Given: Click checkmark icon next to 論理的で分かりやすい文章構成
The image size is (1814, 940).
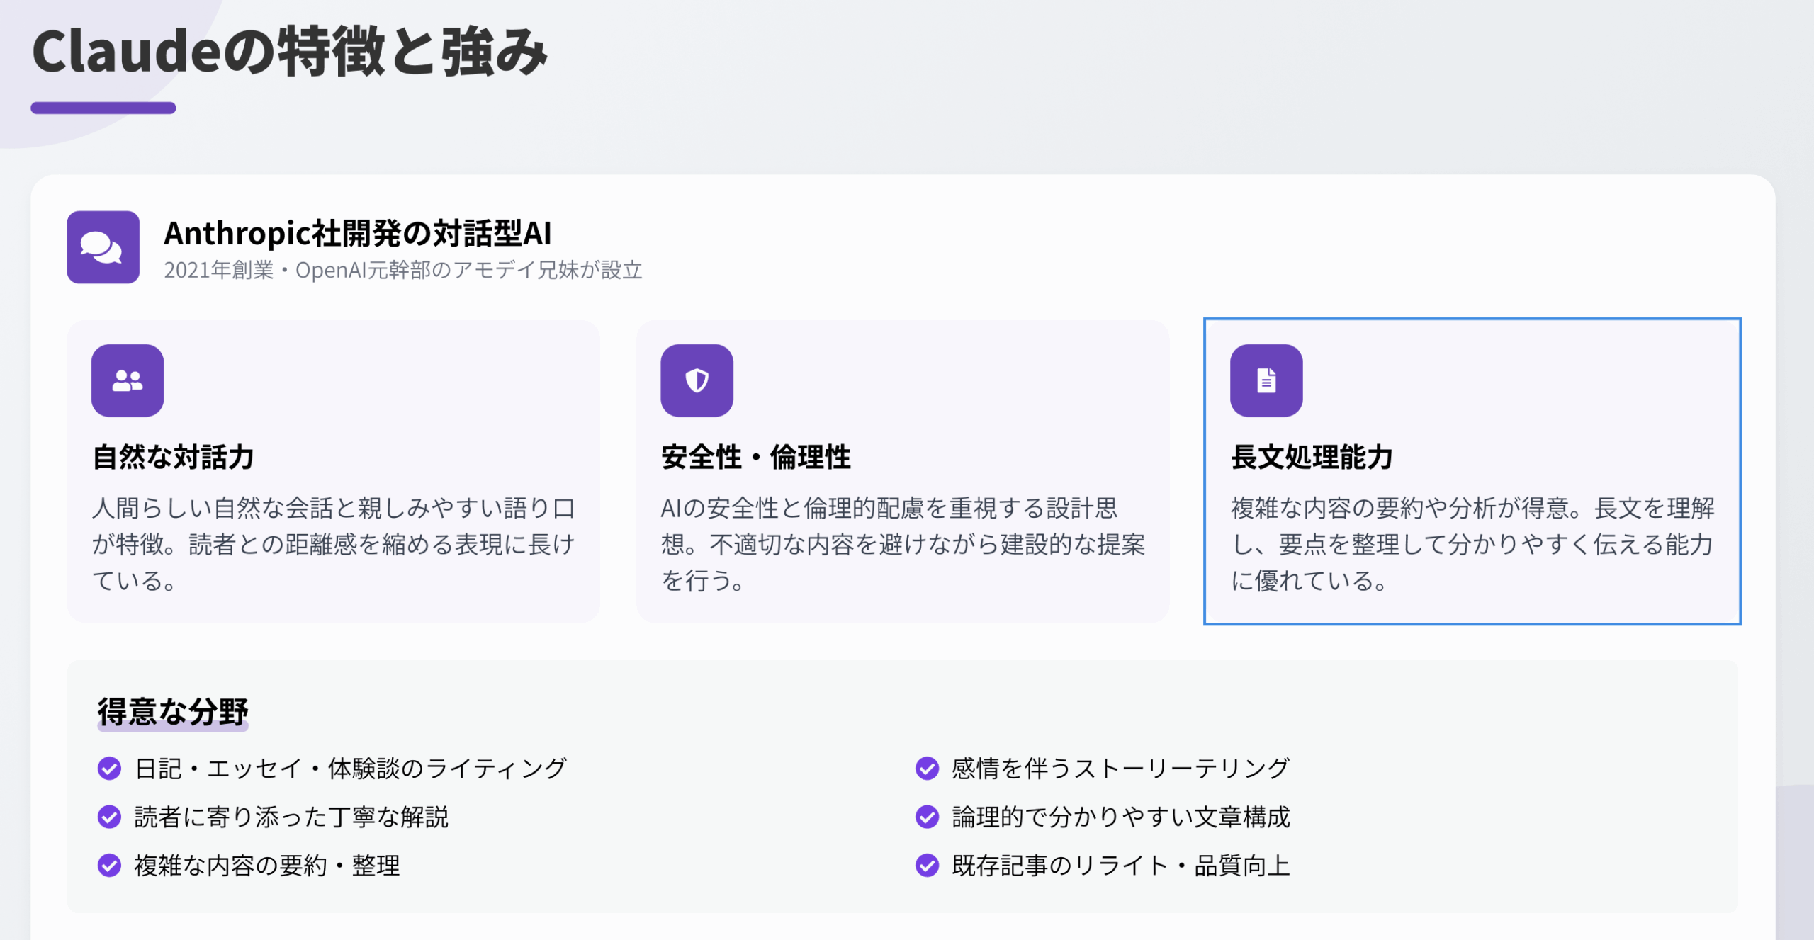Looking at the screenshot, I should [927, 817].
